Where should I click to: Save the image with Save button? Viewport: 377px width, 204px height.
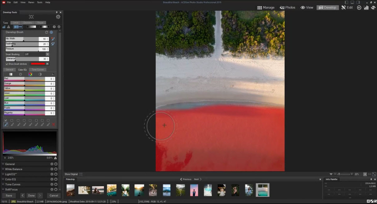(x=9, y=196)
